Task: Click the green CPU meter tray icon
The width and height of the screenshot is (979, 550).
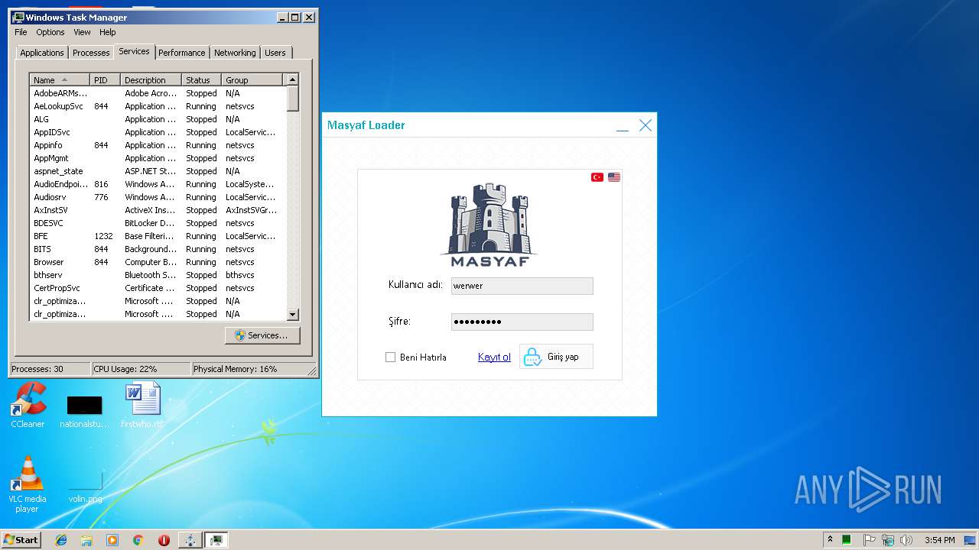Action: pos(847,540)
